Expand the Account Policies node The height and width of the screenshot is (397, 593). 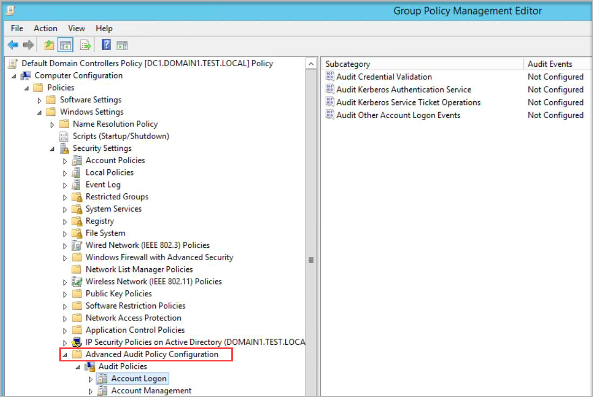coord(65,160)
